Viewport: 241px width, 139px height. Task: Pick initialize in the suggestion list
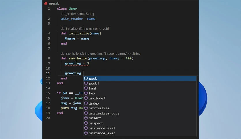tap(140, 108)
